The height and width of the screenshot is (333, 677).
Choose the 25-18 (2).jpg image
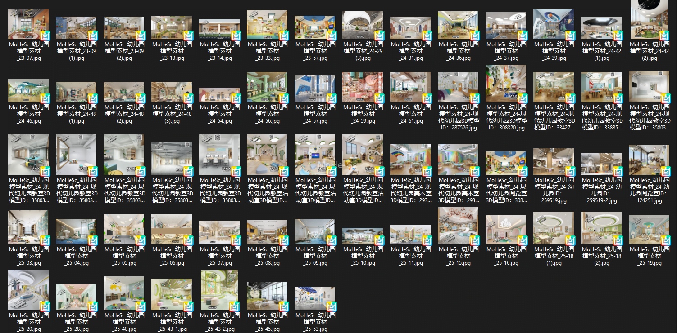(601, 228)
